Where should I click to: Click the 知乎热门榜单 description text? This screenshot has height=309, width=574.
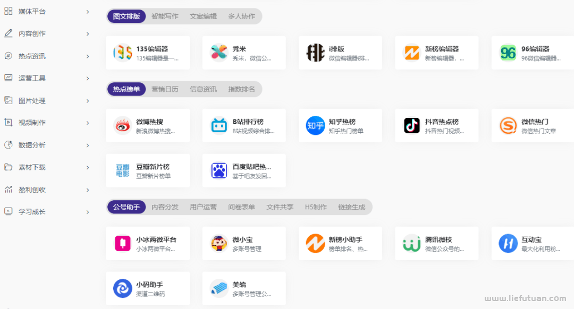(x=345, y=131)
